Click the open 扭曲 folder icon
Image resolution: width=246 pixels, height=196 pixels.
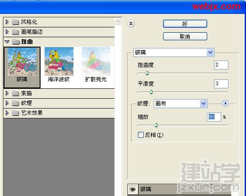point(16,42)
